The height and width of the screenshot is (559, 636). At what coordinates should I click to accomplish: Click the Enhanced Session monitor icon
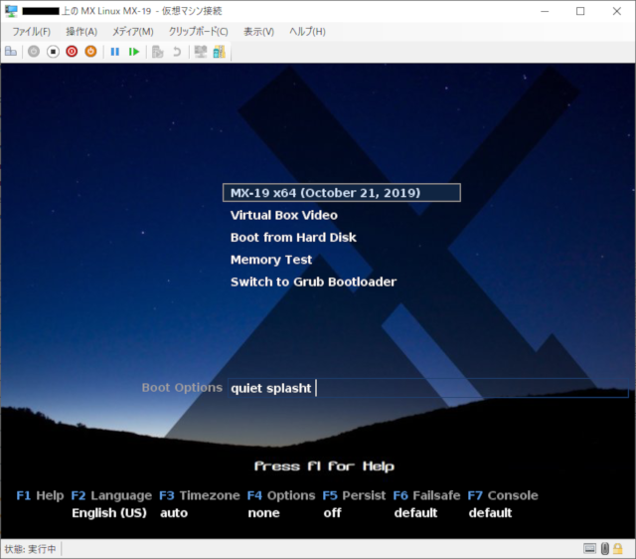click(x=201, y=52)
